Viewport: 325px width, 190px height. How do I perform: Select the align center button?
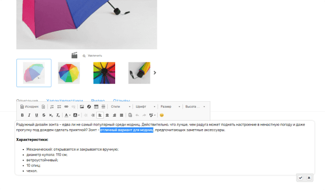click(107, 115)
